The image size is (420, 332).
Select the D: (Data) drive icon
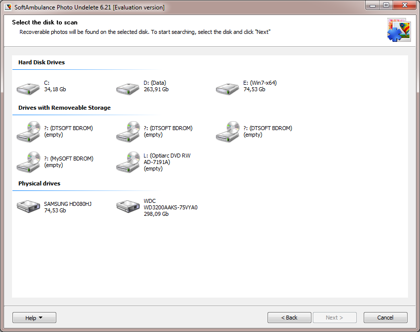128,88
